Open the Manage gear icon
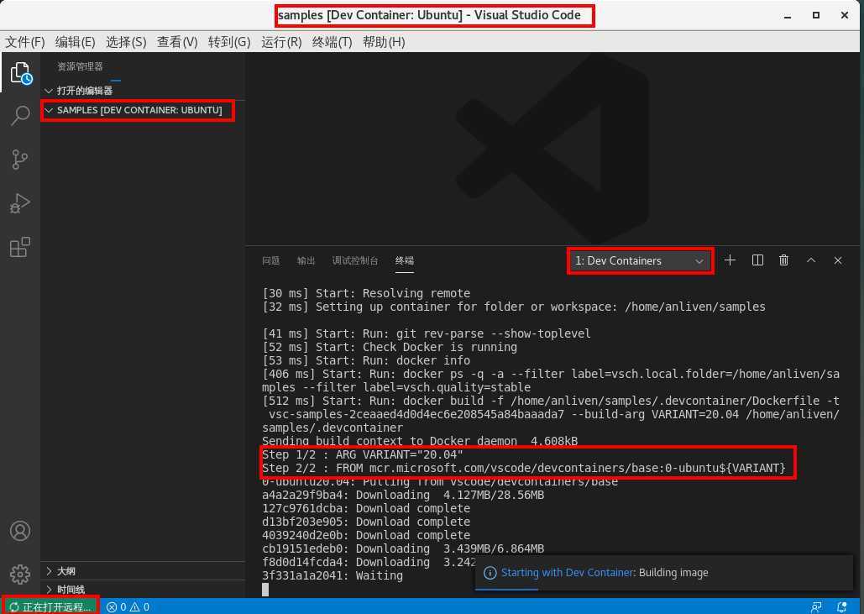 [x=20, y=575]
